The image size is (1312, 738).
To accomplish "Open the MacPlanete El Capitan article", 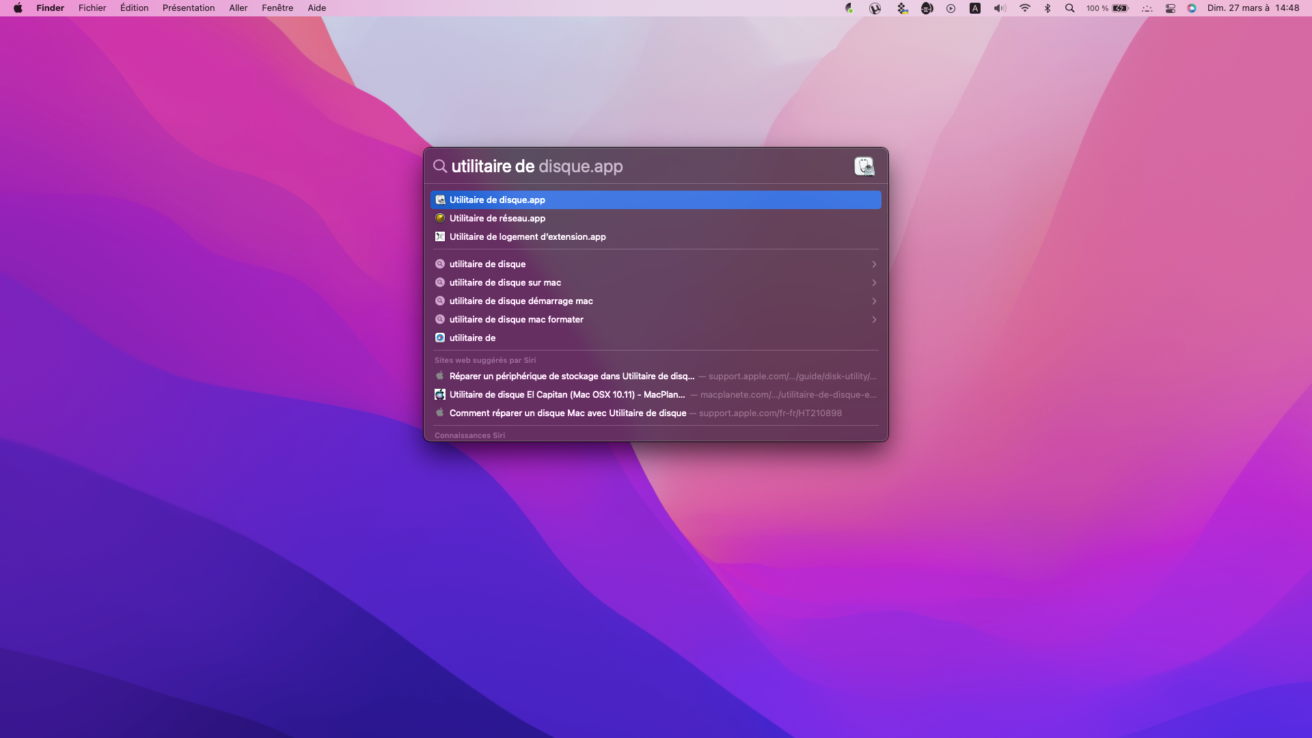I will (x=566, y=394).
